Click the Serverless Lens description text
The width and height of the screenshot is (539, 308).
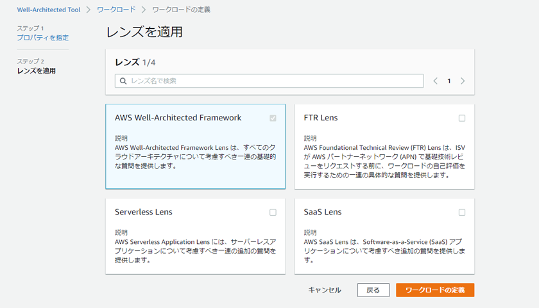coord(195,251)
